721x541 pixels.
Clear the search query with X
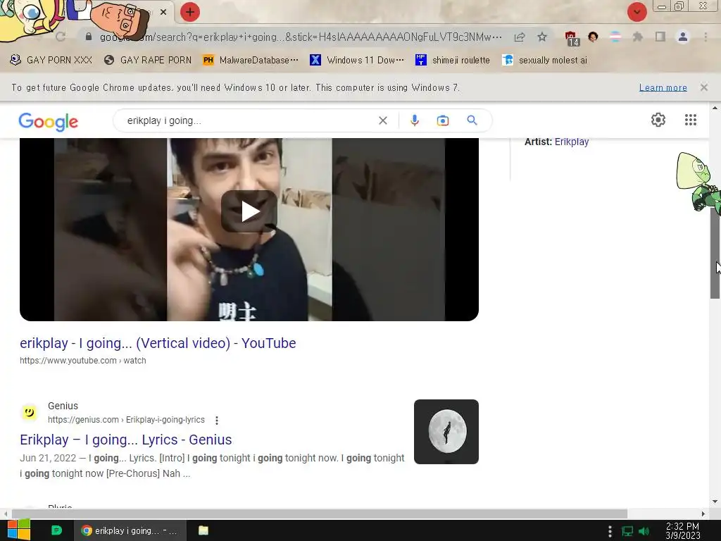pyautogui.click(x=382, y=120)
